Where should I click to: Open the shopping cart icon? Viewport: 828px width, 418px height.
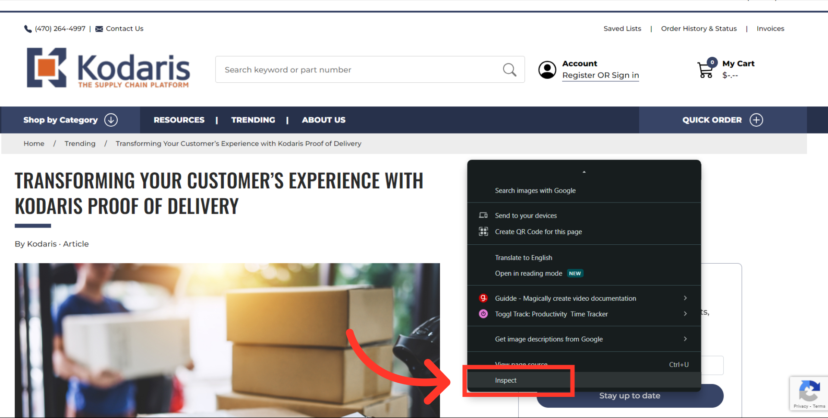point(706,68)
